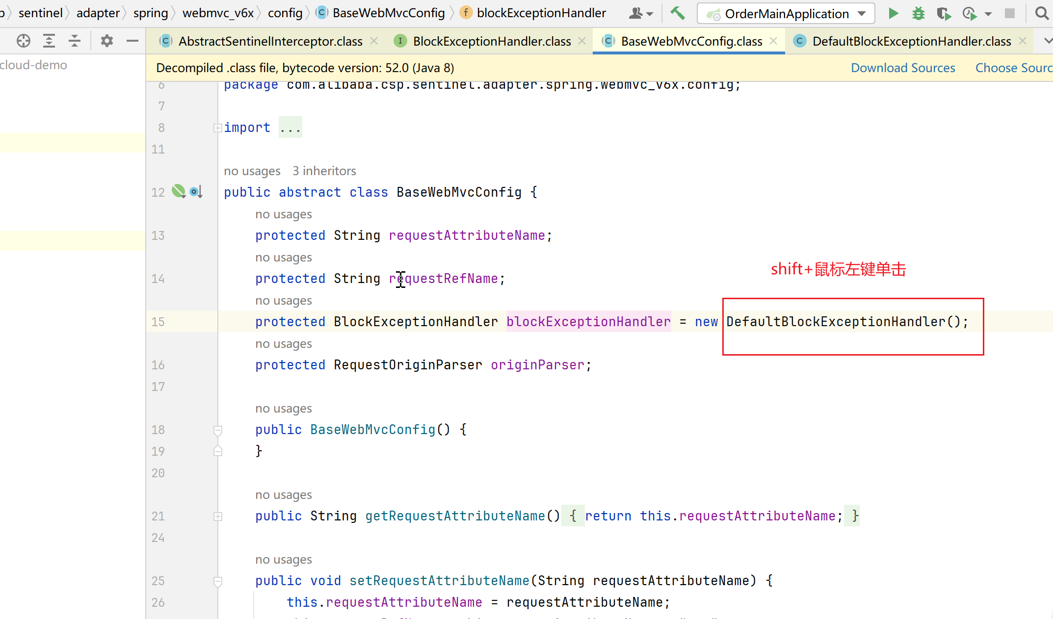Collapse all in the project panel
1053x619 pixels.
point(75,41)
